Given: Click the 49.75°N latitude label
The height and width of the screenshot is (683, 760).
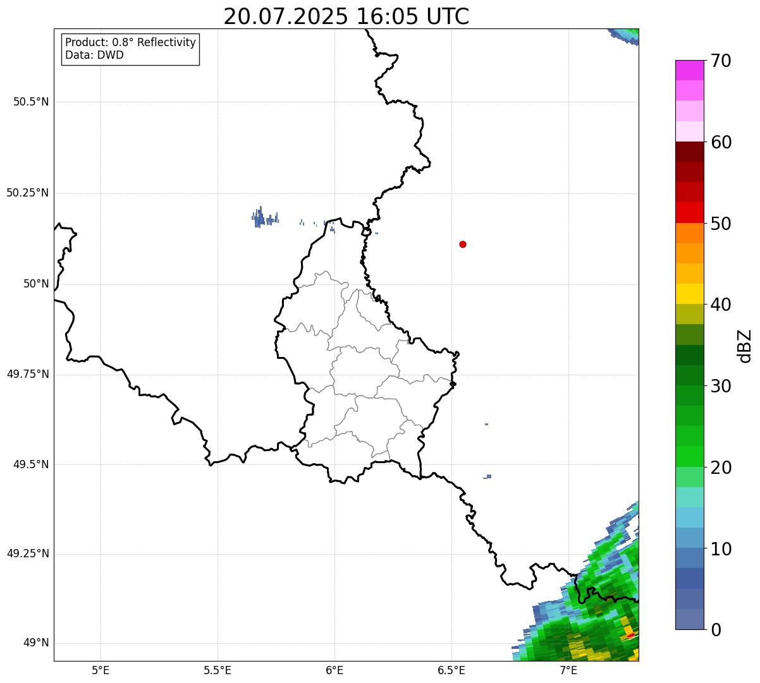Looking at the screenshot, I should coord(27,374).
